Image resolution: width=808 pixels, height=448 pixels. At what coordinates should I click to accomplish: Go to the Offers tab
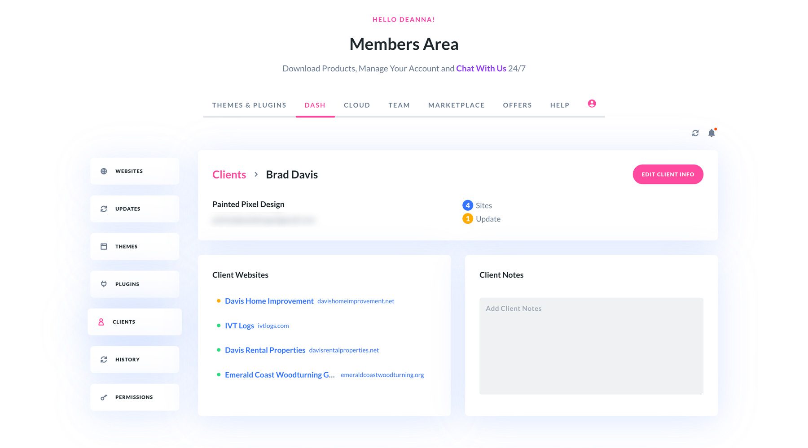517,105
